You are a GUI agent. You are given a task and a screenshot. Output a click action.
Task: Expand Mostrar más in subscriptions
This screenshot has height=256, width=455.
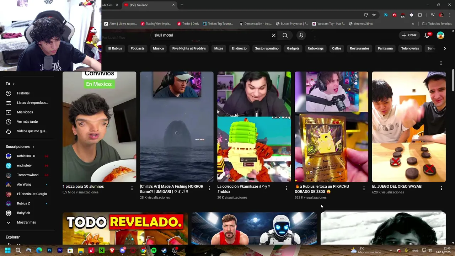(x=27, y=222)
